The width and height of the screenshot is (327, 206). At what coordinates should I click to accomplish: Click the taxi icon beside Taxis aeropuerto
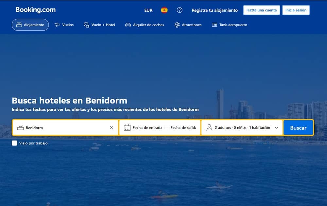click(215, 25)
